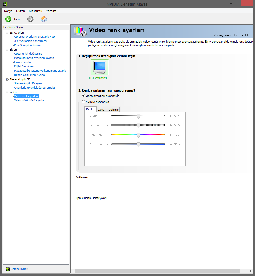This screenshot has height=276, width=255.
Task: Open Sistem Bilgileri link
Action: (19, 269)
